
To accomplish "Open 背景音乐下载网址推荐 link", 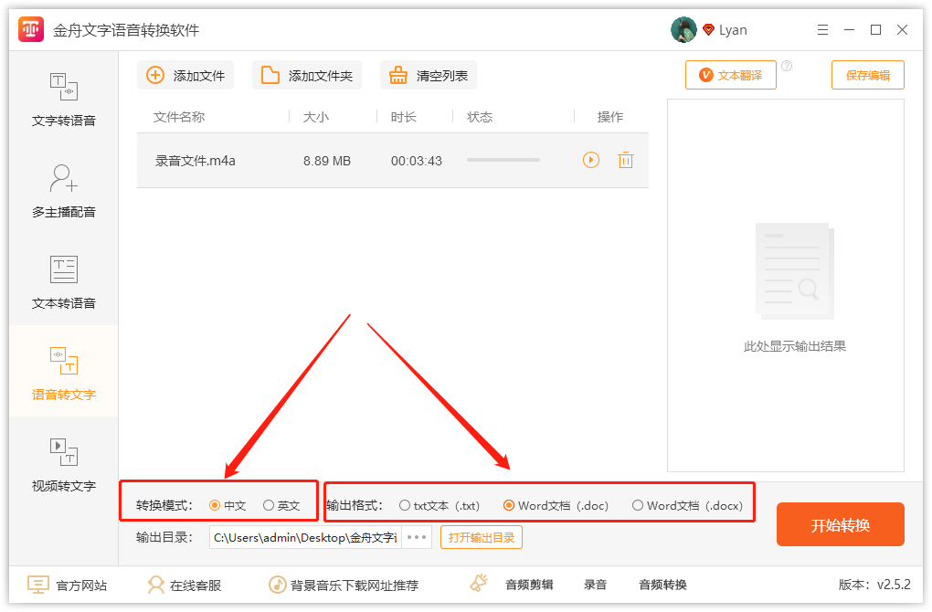I will 344,586.
